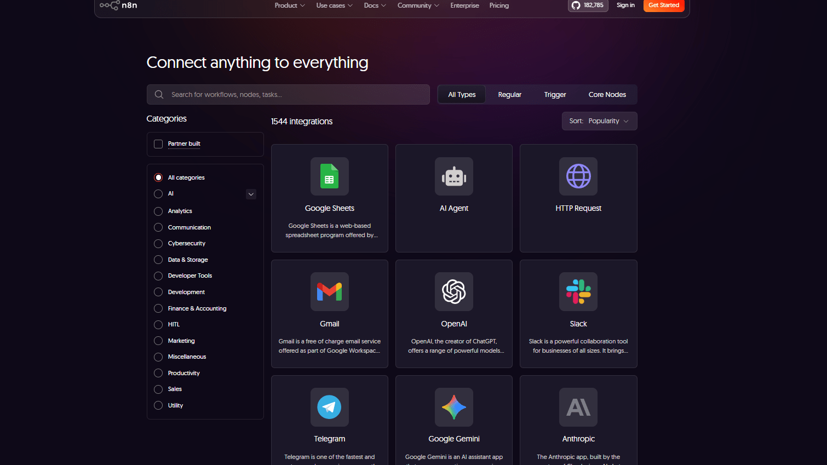Select the Cybersecurity category radio button
This screenshot has width=827, height=465.
158,244
